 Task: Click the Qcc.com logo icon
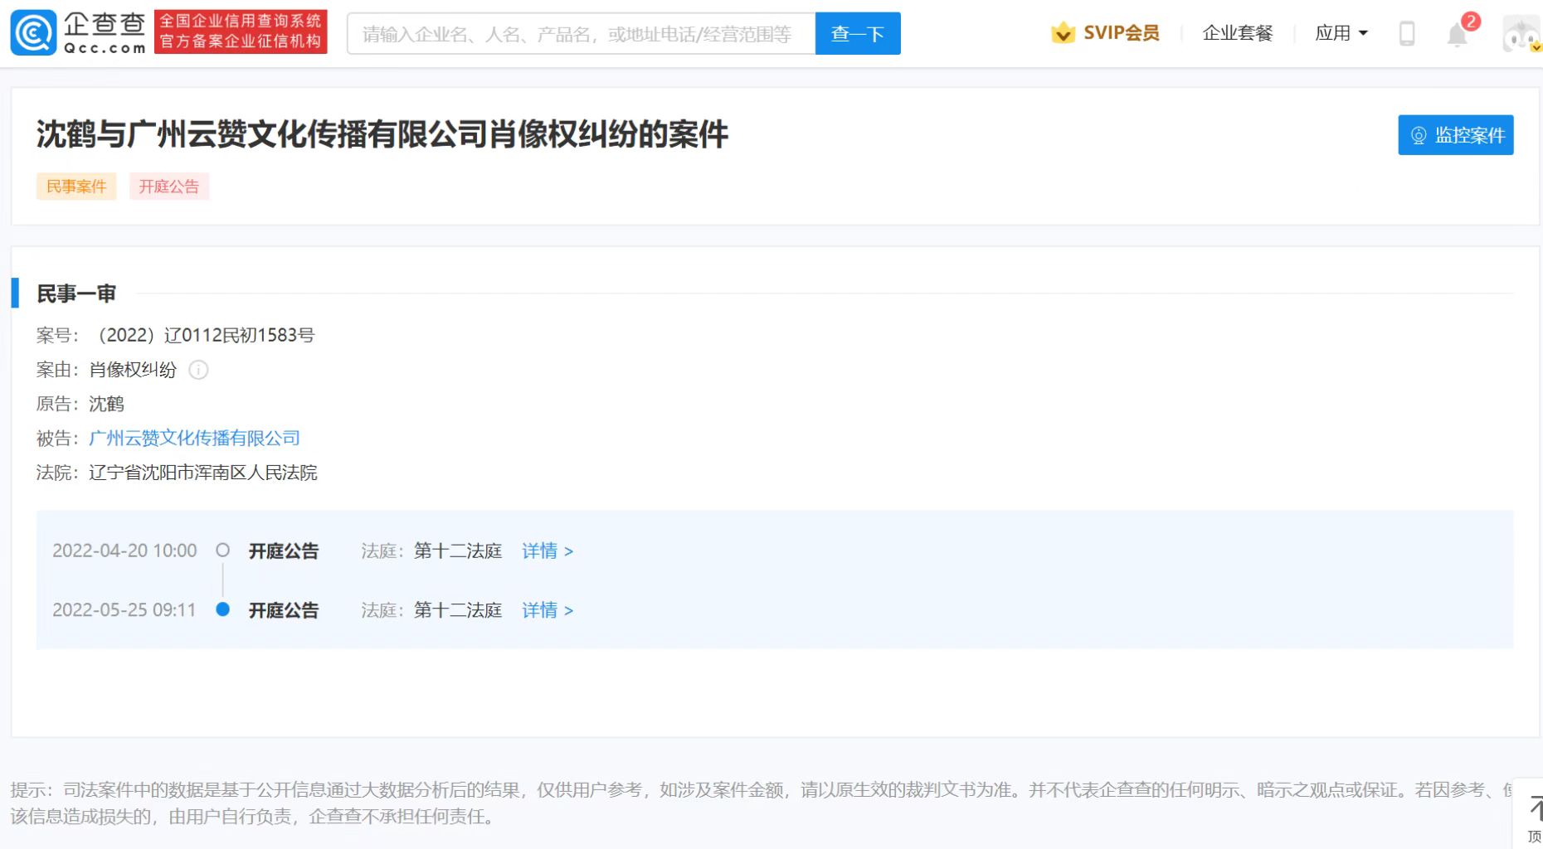(34, 33)
